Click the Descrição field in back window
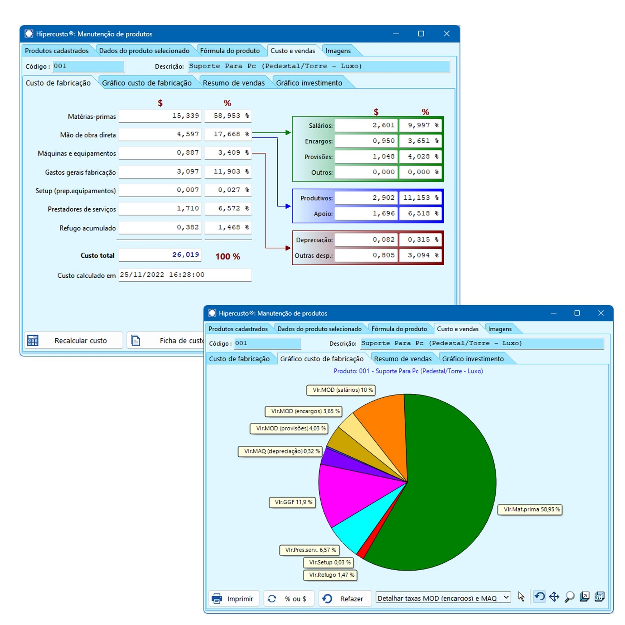This screenshot has width=625, height=625. pyautogui.click(x=319, y=66)
